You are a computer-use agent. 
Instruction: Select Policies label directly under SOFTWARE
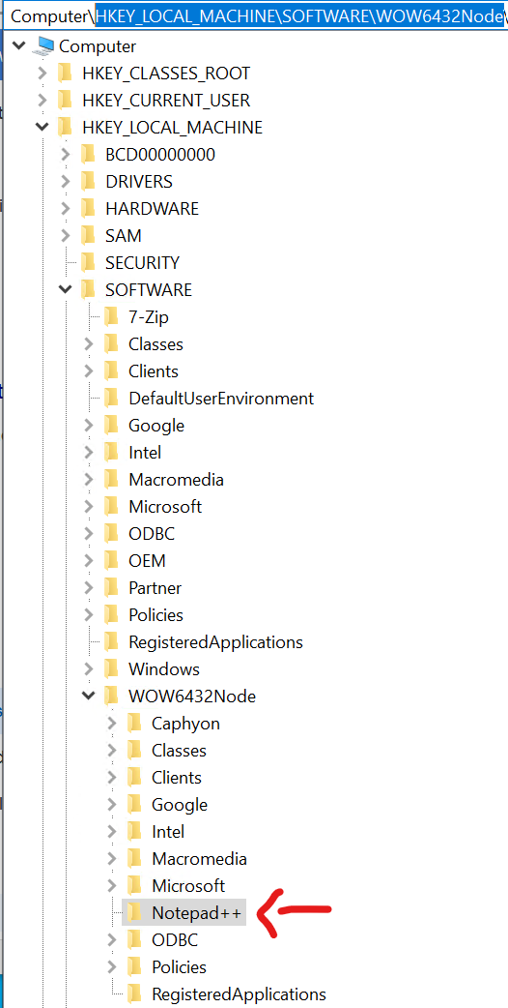click(155, 614)
